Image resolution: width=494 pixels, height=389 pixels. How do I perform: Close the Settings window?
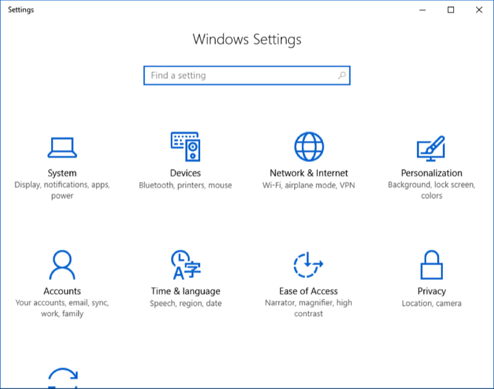coord(479,10)
